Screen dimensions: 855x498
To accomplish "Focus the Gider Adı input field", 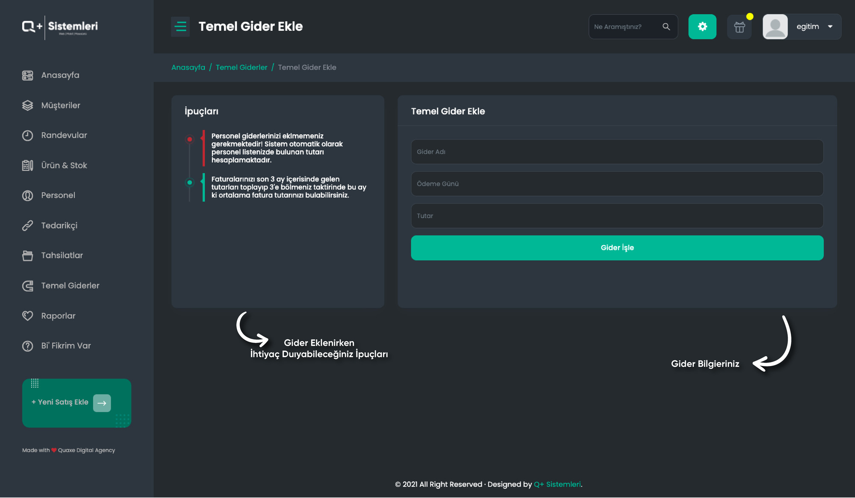I will (617, 152).
